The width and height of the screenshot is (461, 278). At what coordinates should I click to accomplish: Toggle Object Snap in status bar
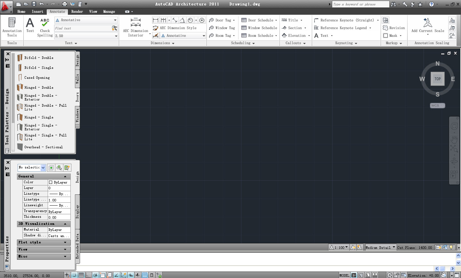[x=102, y=275]
